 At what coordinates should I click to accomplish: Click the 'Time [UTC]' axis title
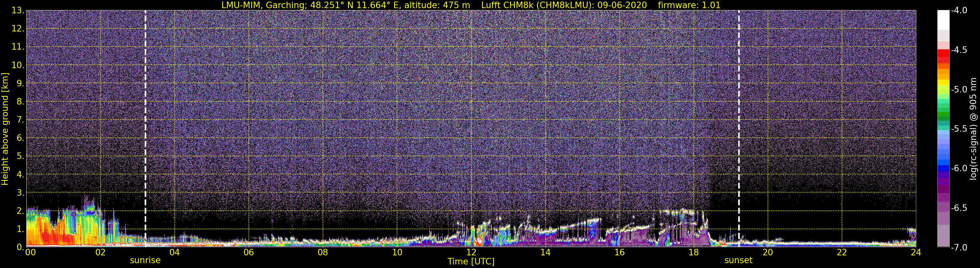coord(471,261)
